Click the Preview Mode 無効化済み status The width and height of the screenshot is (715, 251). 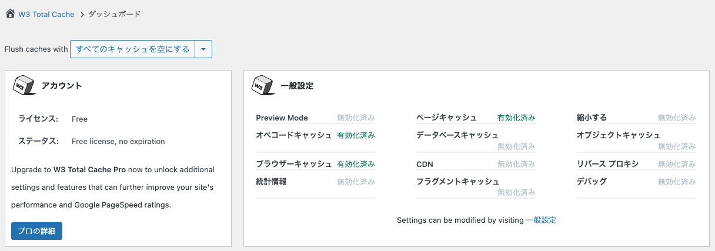pyautogui.click(x=356, y=118)
